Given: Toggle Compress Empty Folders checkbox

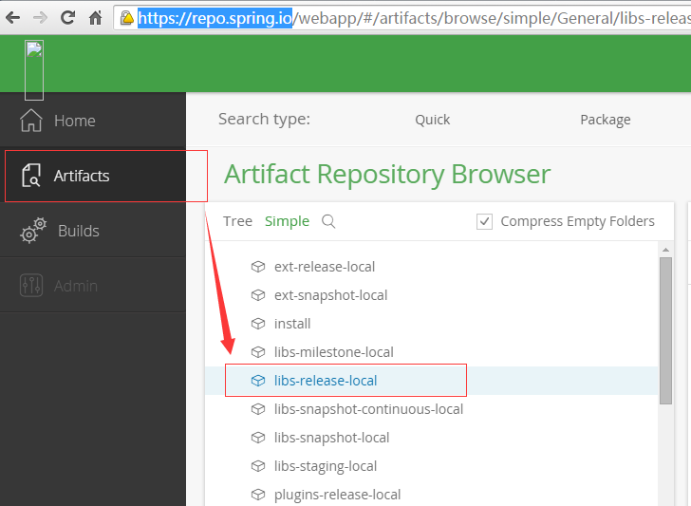Looking at the screenshot, I should click(484, 221).
